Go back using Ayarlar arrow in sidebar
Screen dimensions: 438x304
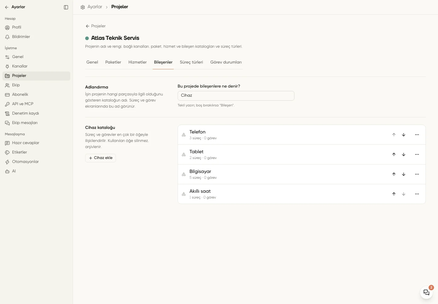pyautogui.click(x=7, y=7)
